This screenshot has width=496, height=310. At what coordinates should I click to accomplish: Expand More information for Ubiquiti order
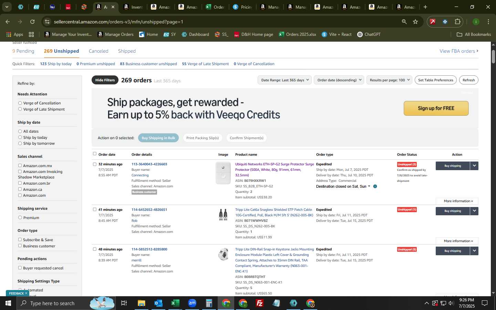[x=457, y=201]
